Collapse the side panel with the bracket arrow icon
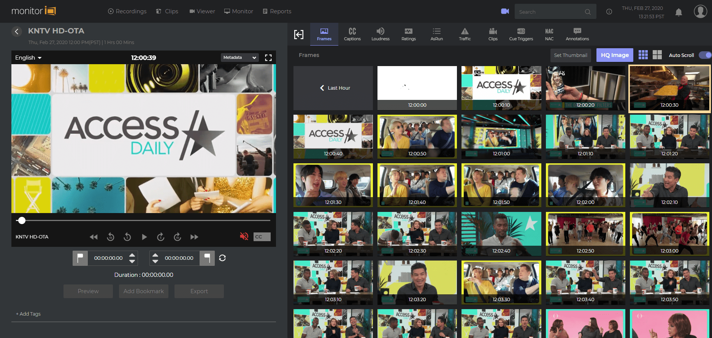Image resolution: width=712 pixels, height=338 pixels. point(299,35)
